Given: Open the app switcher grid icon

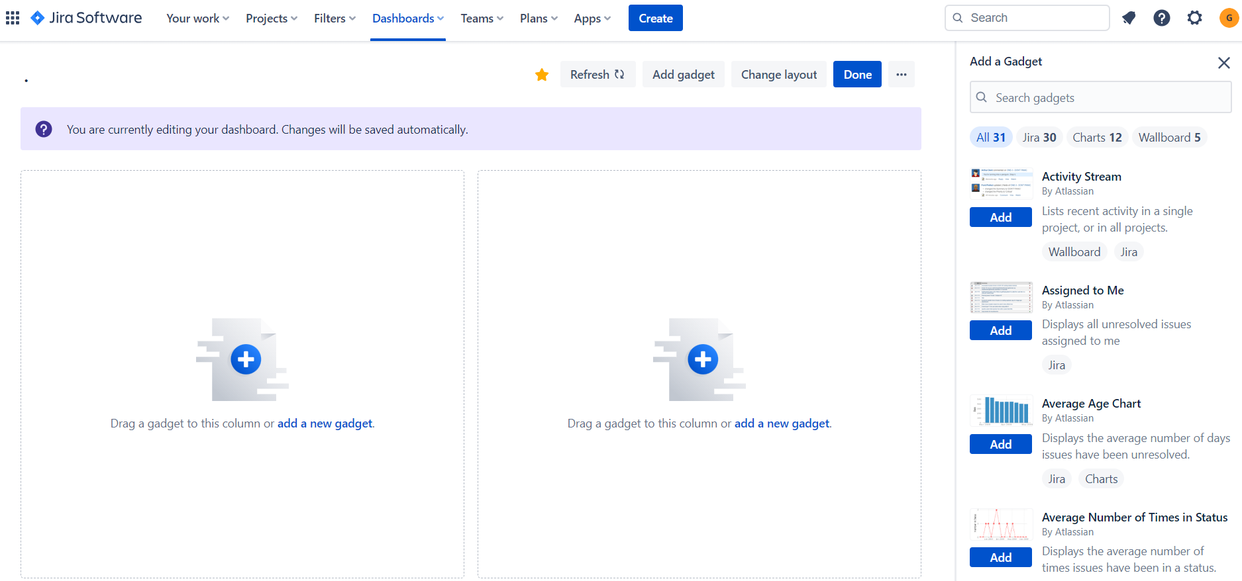Looking at the screenshot, I should pyautogui.click(x=13, y=18).
